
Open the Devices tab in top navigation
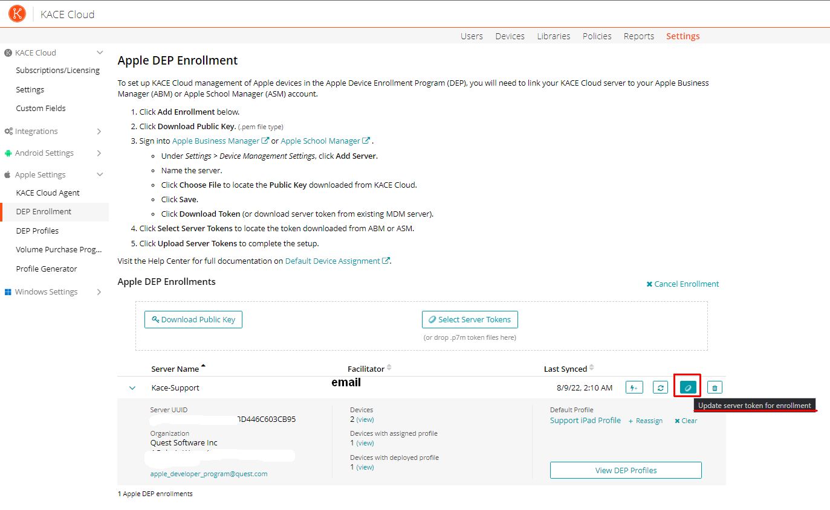(x=510, y=36)
